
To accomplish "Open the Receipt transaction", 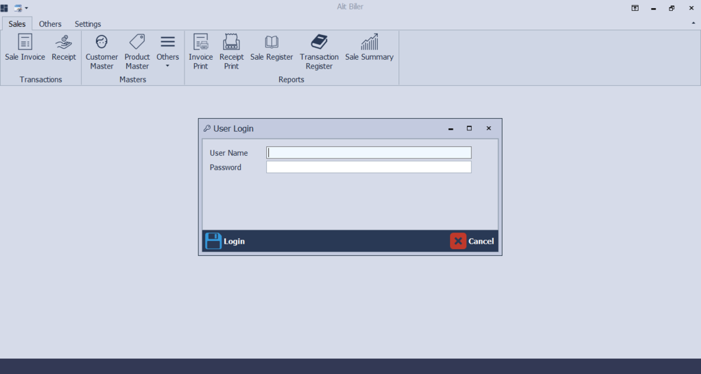I will click(64, 47).
